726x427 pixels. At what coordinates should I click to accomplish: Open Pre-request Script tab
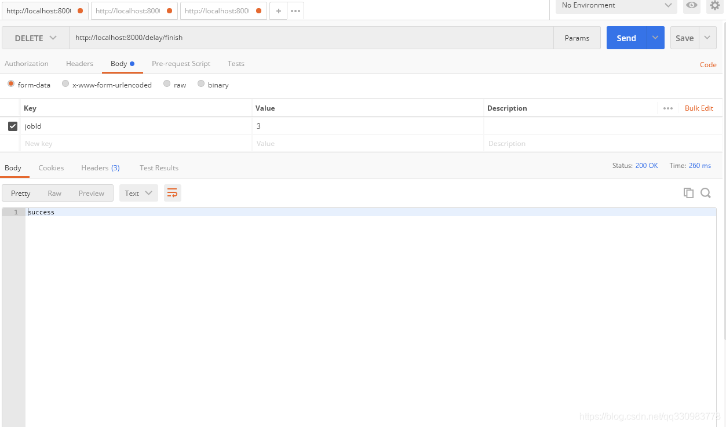point(181,64)
